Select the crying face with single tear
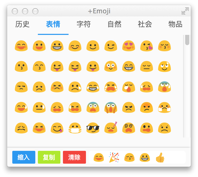The width and height of the screenshot is (198, 177). (75, 87)
